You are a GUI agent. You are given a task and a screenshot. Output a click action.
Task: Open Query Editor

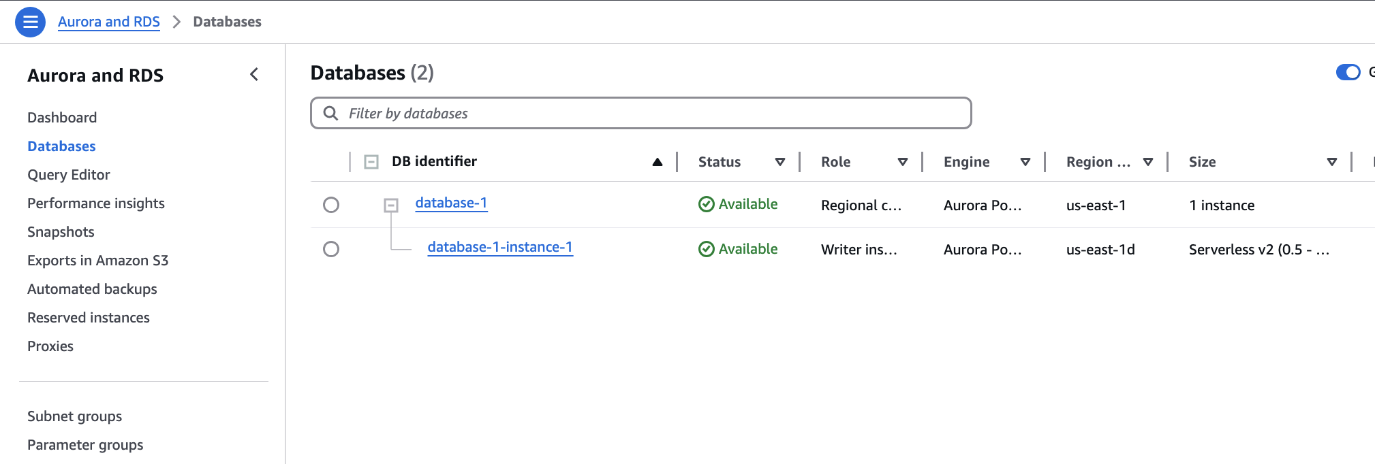pos(69,175)
